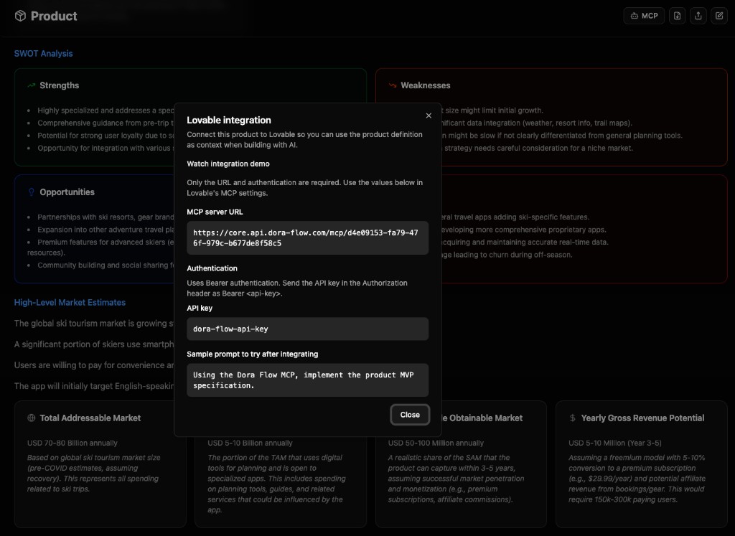Click the document download icon top right
Image resolution: width=735 pixels, height=536 pixels.
676,15
